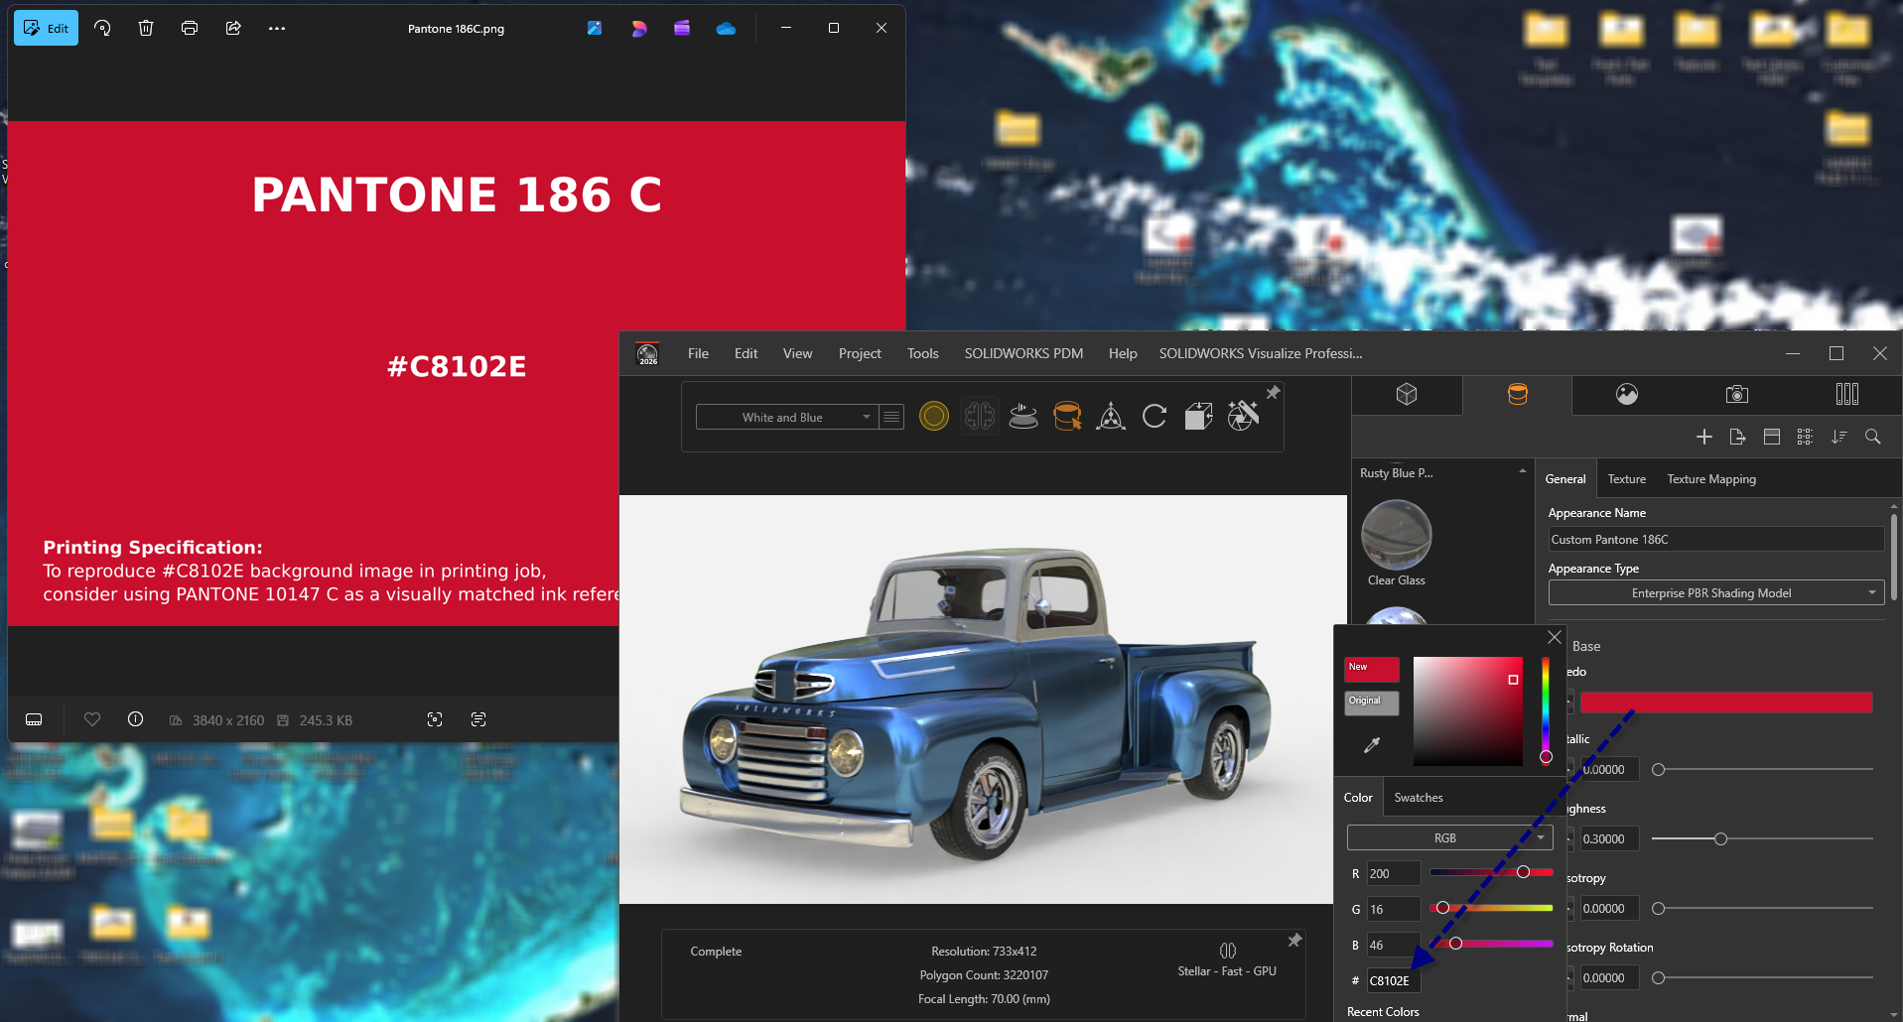This screenshot has width=1903, height=1022.
Task: Switch to the Appearances palette tab
Action: [1518, 394]
